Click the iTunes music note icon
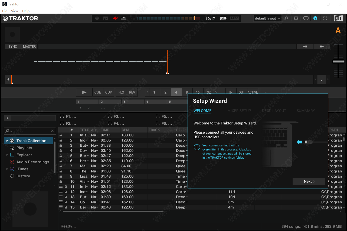This screenshot has height=231, width=347. 12,169
